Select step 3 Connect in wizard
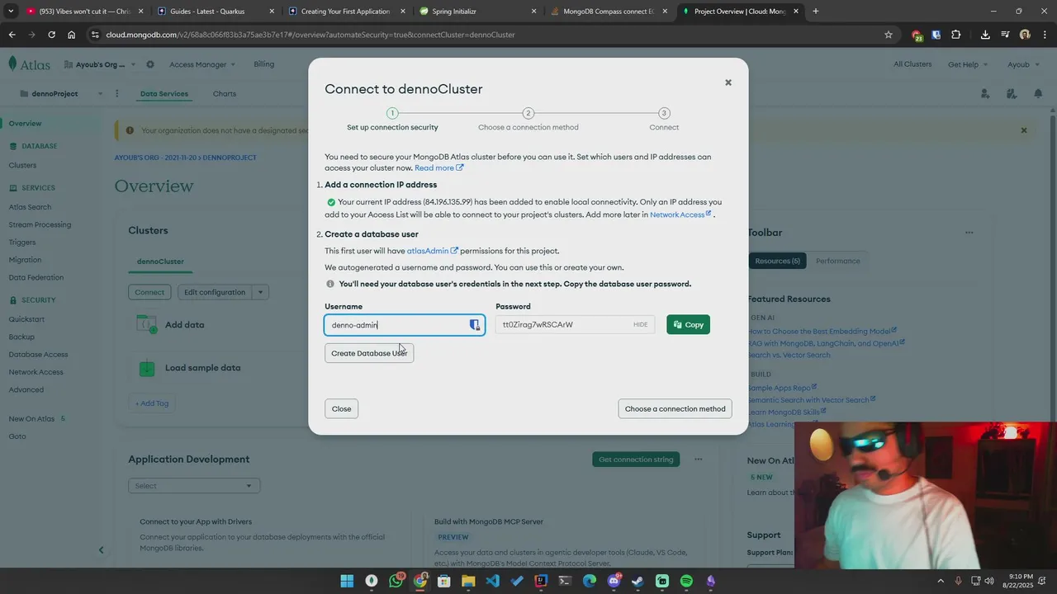The width and height of the screenshot is (1057, 594). point(664,120)
